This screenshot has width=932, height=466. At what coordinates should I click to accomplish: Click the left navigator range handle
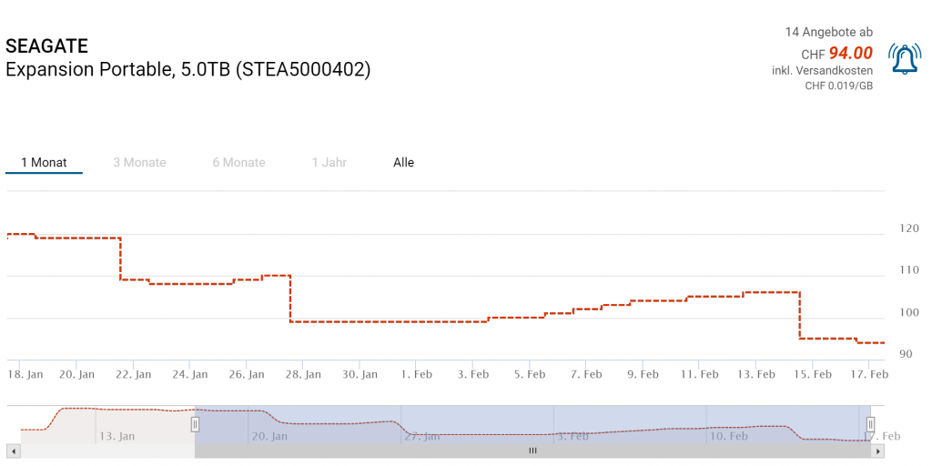[x=195, y=424]
